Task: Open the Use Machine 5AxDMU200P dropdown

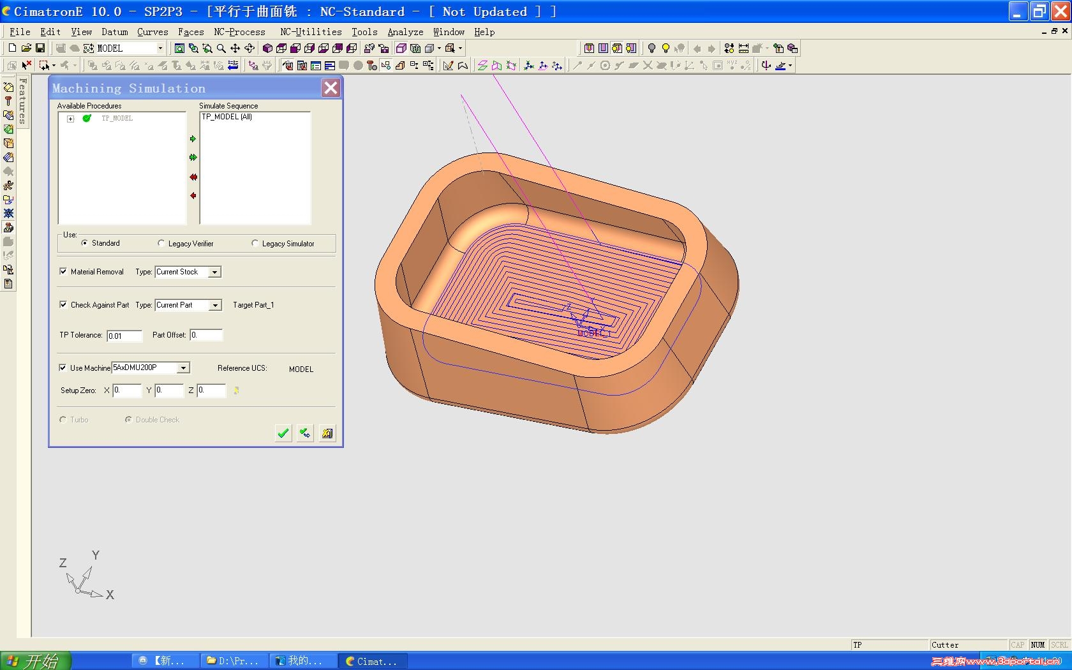Action: point(183,368)
